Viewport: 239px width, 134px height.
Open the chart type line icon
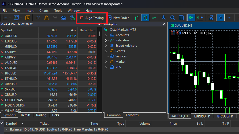[x=5, y=18]
